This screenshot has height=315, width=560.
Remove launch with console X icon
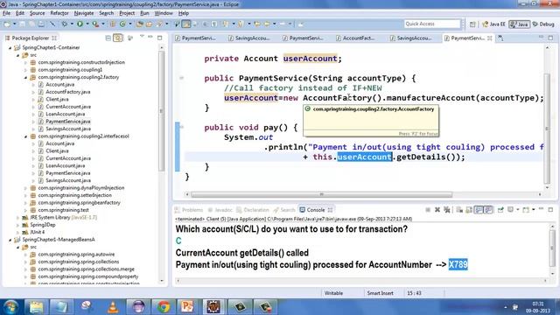pos(437,210)
